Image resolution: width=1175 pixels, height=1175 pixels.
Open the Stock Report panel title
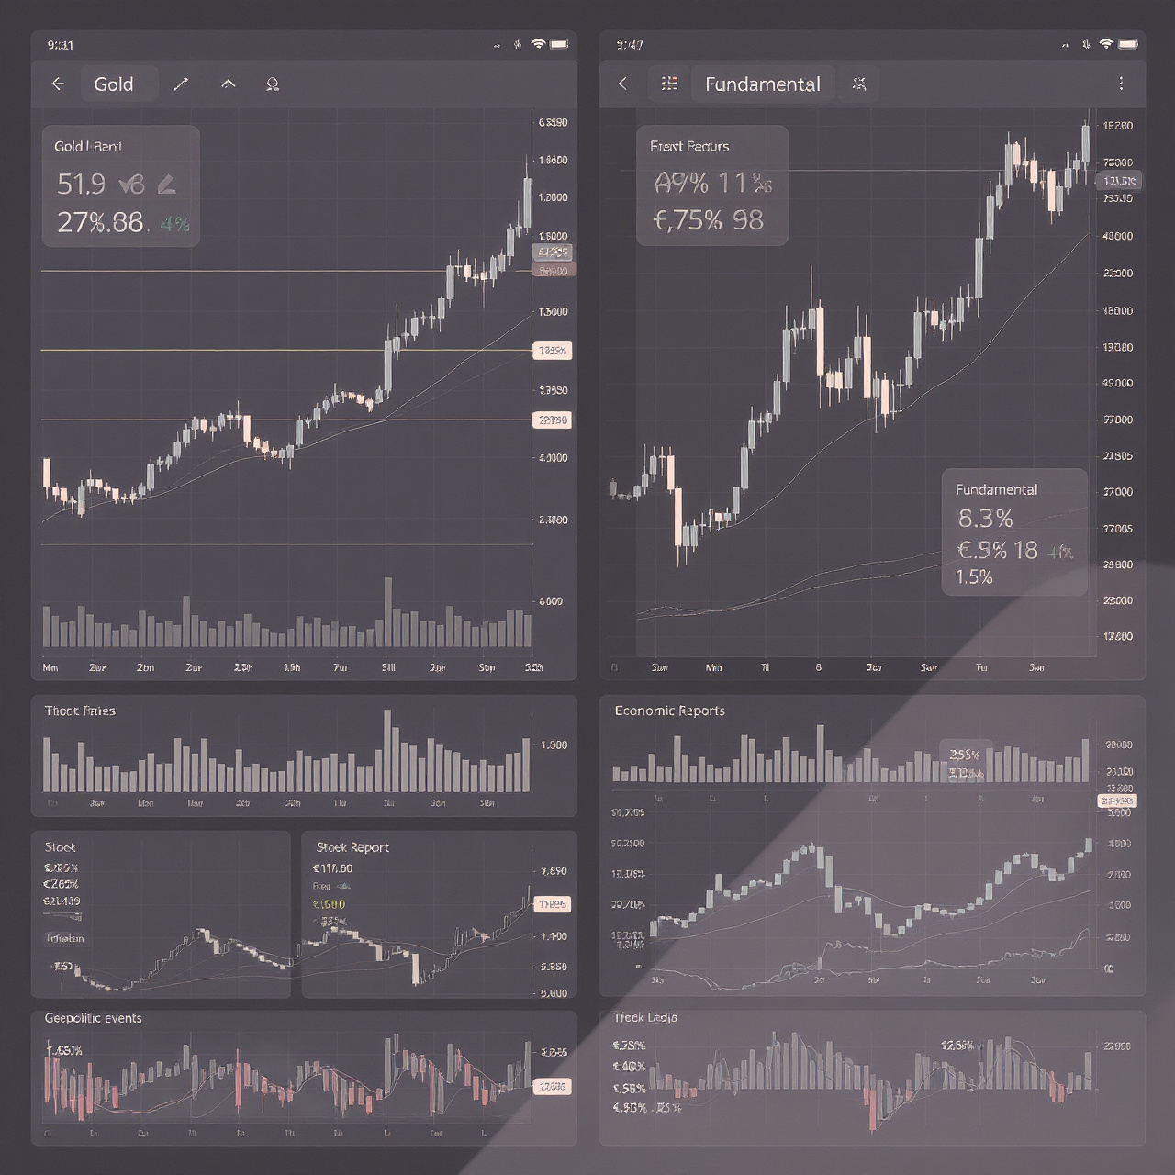(352, 847)
